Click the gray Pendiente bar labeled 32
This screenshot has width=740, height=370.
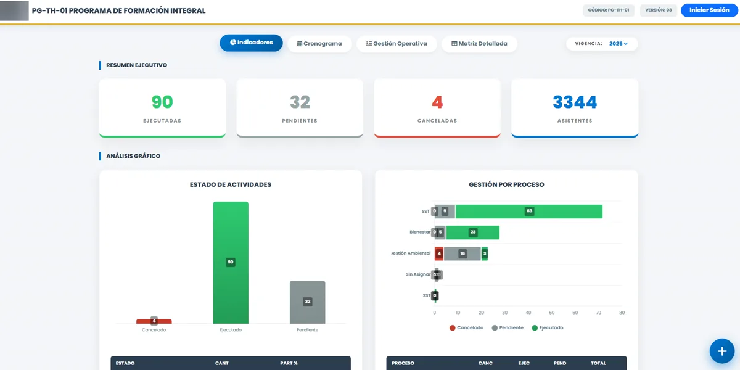click(307, 302)
